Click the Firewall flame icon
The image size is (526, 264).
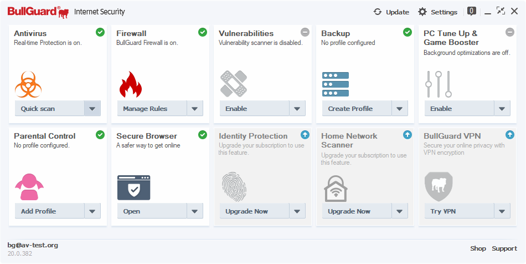(131, 84)
